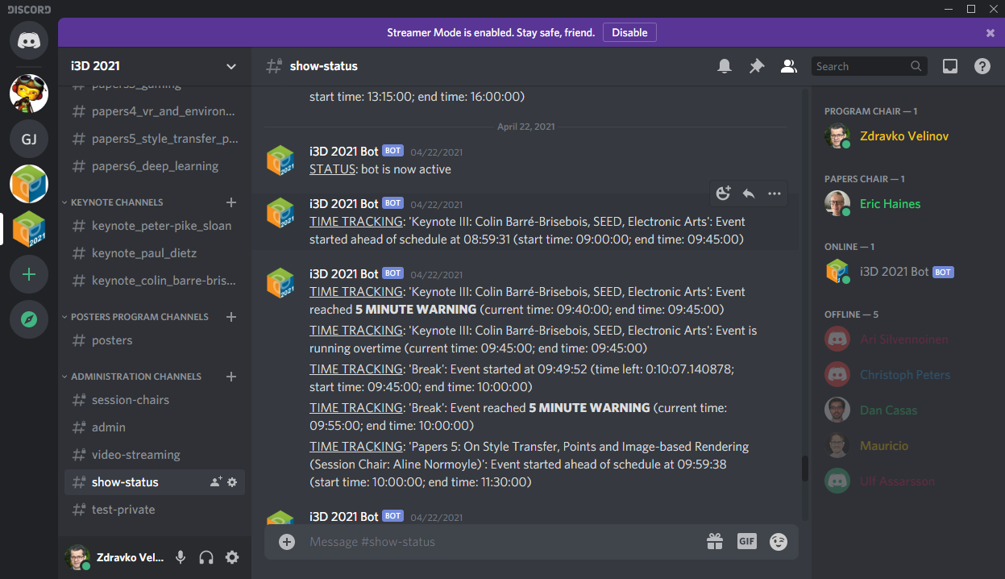Toggle microphone mute
Screen dimensions: 1005x579
181,557
